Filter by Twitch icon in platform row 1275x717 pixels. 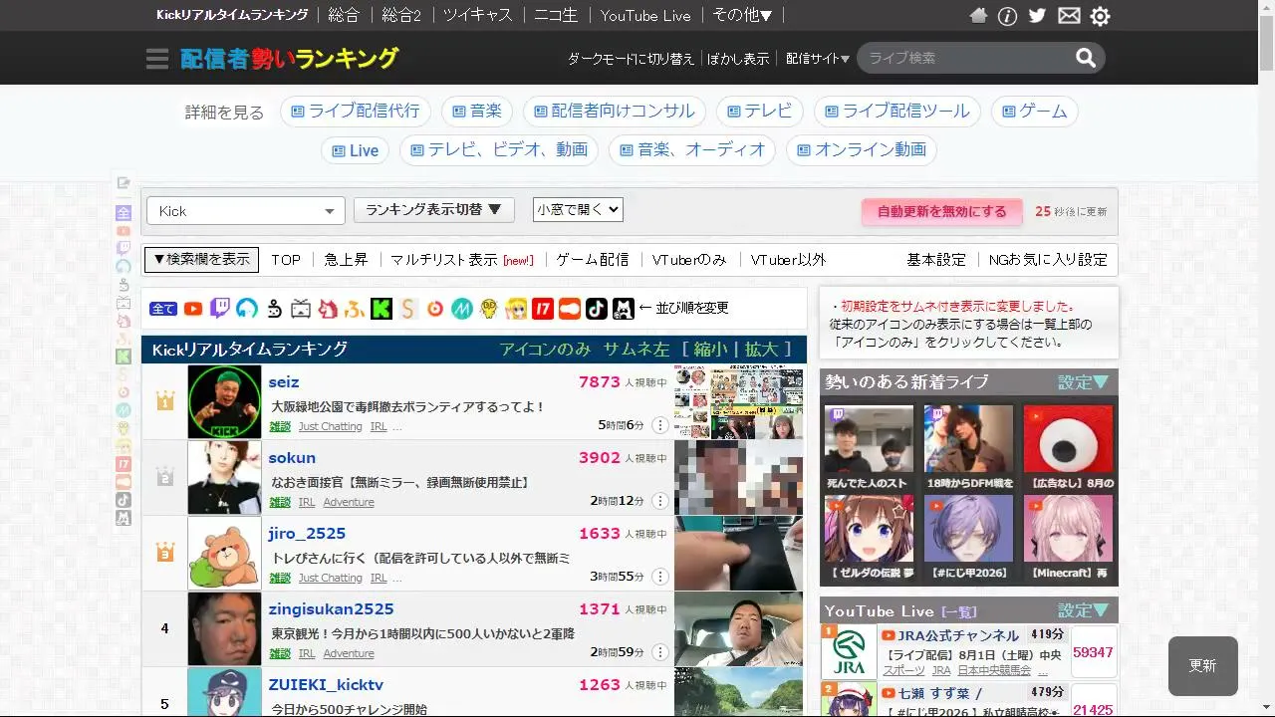[x=220, y=309]
